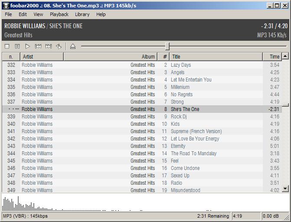Viewport: 291px width, 222px height.
Task: Open the File menu
Action: 8,14
